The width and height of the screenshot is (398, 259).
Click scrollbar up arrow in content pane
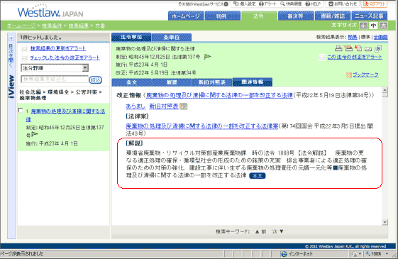(385, 90)
